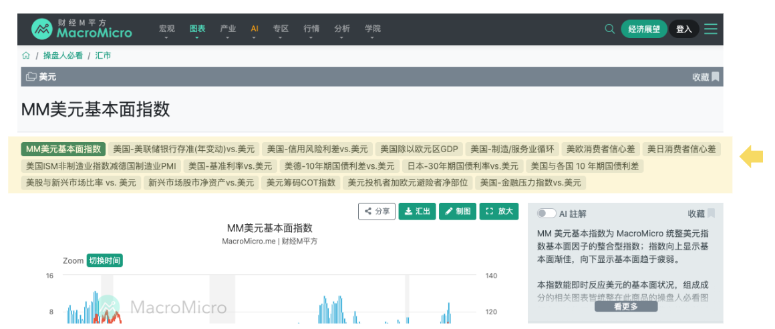Open the MacroMicro logo home link

[x=82, y=29]
